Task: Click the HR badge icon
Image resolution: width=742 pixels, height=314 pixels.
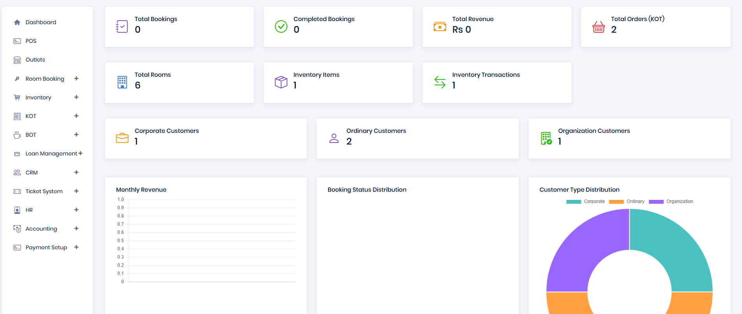Action: (x=17, y=210)
